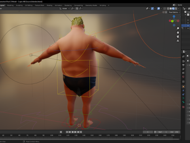Switch to the Rendering workspace tab
The image size is (190, 143).
pos(68,5)
